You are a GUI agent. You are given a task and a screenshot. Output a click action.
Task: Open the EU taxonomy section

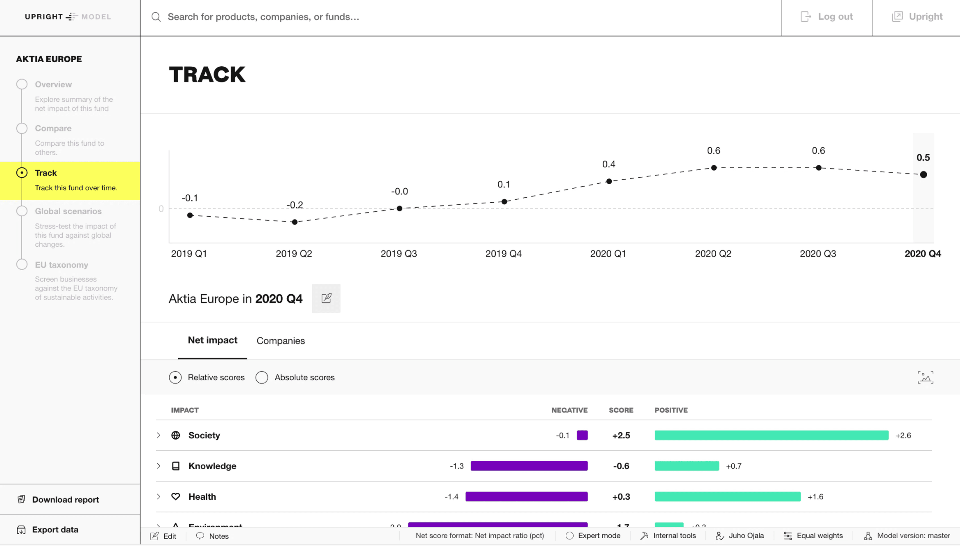61,265
